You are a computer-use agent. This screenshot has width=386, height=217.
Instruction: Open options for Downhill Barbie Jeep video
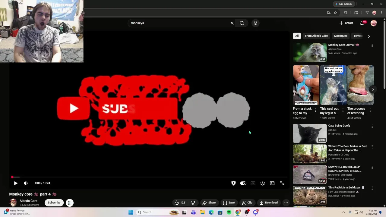pos(372,168)
